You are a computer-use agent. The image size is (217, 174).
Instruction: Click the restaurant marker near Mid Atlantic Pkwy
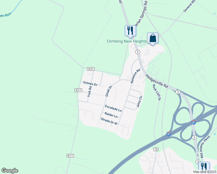click(204, 168)
